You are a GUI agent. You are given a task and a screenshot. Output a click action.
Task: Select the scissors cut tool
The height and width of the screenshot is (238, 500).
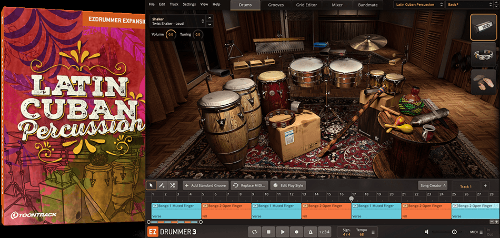click(x=172, y=185)
